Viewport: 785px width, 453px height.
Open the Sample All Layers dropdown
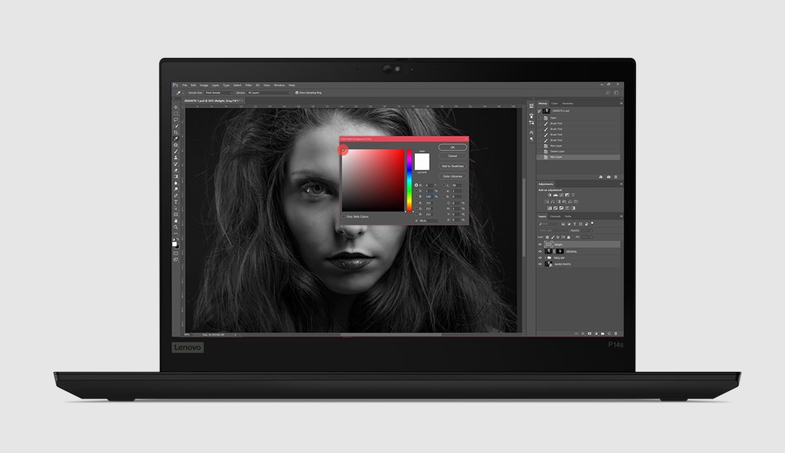tap(267, 93)
